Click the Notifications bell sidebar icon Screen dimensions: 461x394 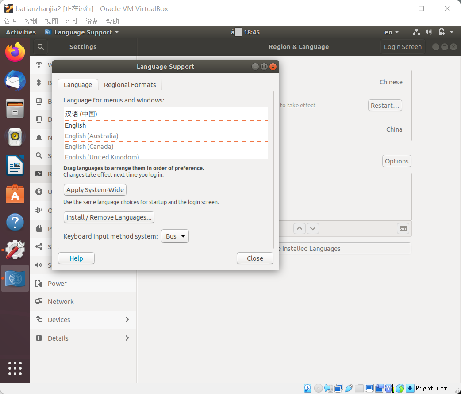39,137
